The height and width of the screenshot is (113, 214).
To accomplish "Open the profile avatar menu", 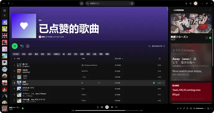I will coord(196,3).
